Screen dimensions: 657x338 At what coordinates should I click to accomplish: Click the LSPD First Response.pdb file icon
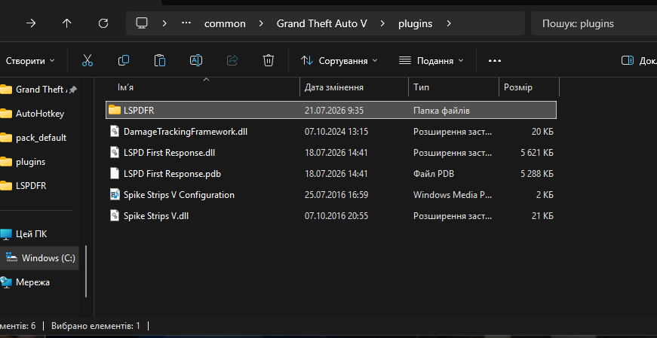pos(115,174)
